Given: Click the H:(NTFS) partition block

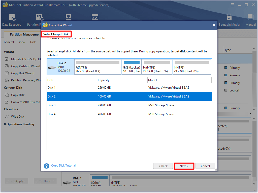Looking at the screenshot, I should tap(157, 67).
